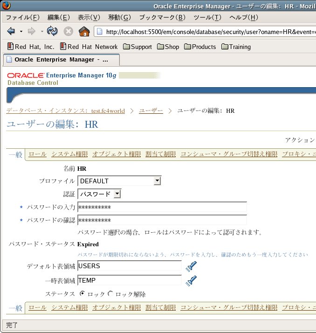Open the 編集(E) menu
The height and width of the screenshot is (333, 316).
point(59,17)
